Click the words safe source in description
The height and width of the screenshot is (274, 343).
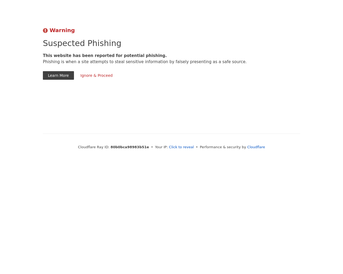[x=234, y=62]
